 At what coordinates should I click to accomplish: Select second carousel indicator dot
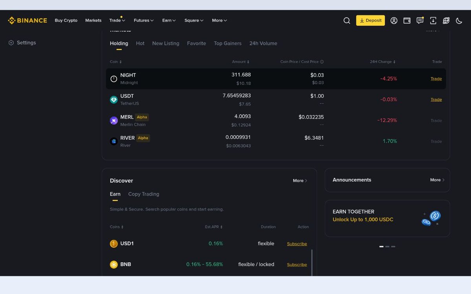[387, 247]
